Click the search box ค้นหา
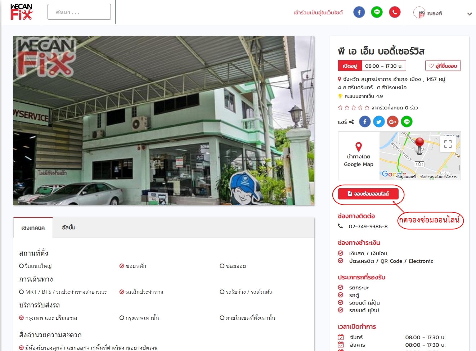Viewport: 476px width, 351px height. 79,12
